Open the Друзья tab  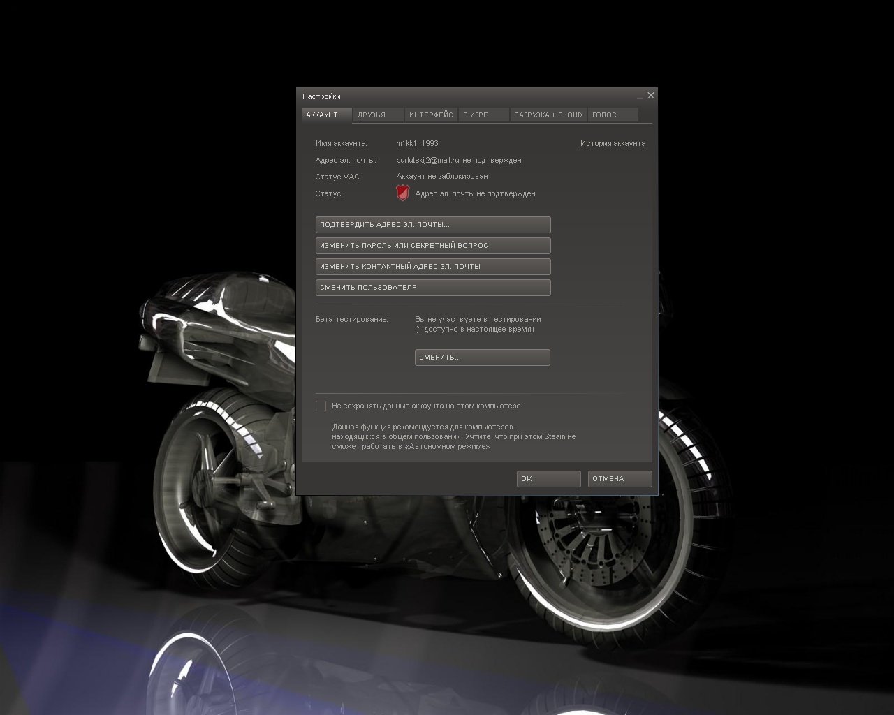coord(379,115)
